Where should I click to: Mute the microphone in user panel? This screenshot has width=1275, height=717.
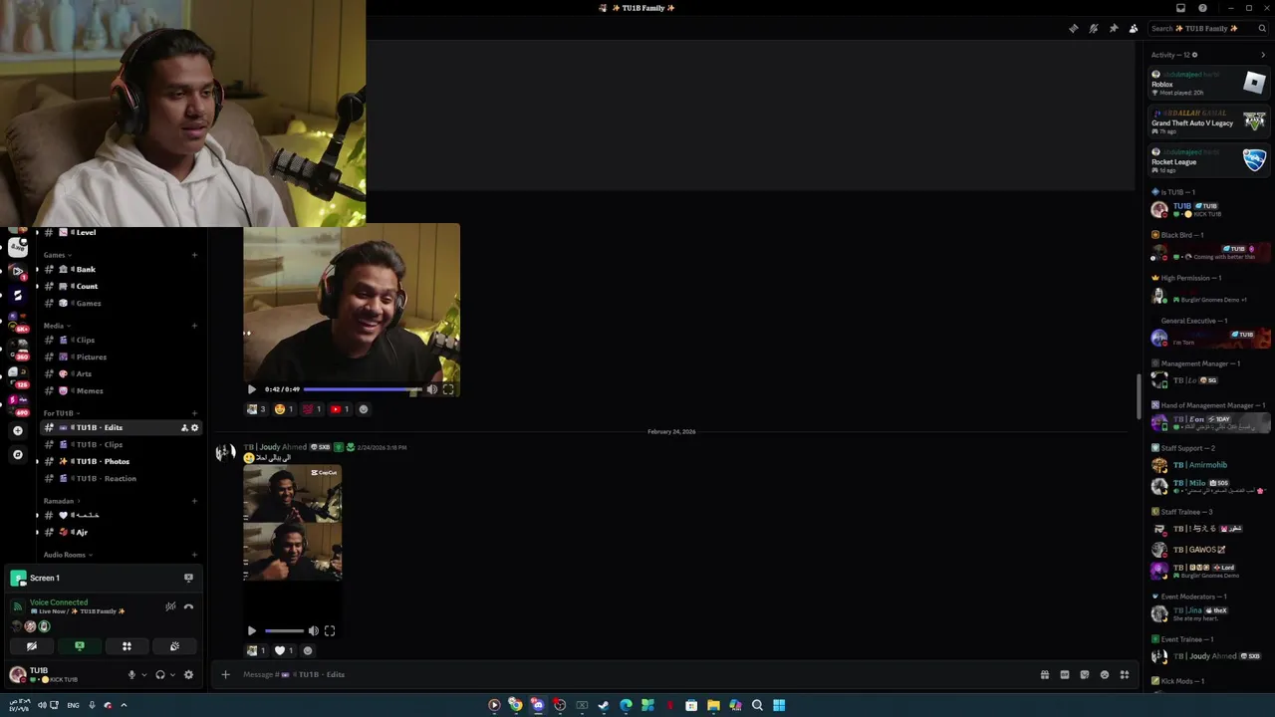[131, 675]
